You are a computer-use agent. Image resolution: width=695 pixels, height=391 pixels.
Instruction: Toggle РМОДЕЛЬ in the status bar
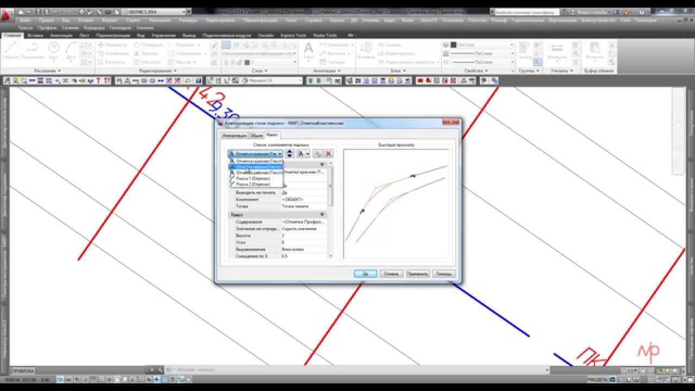click(597, 379)
